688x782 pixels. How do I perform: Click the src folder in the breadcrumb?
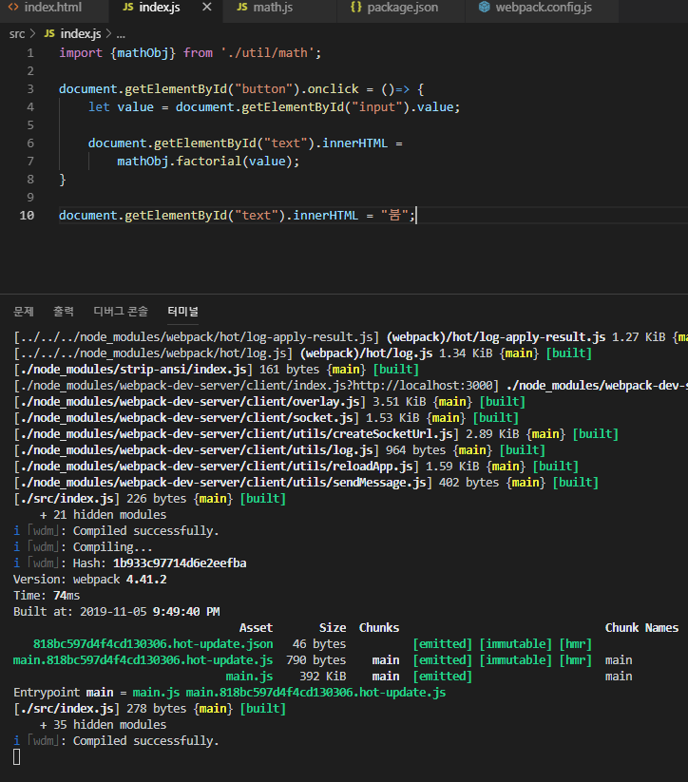(17, 33)
